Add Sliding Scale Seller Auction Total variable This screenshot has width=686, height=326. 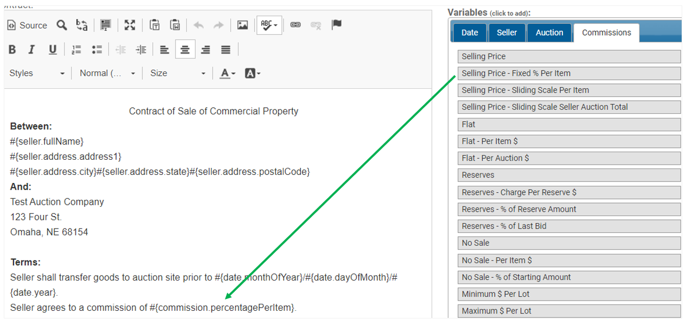click(x=569, y=107)
